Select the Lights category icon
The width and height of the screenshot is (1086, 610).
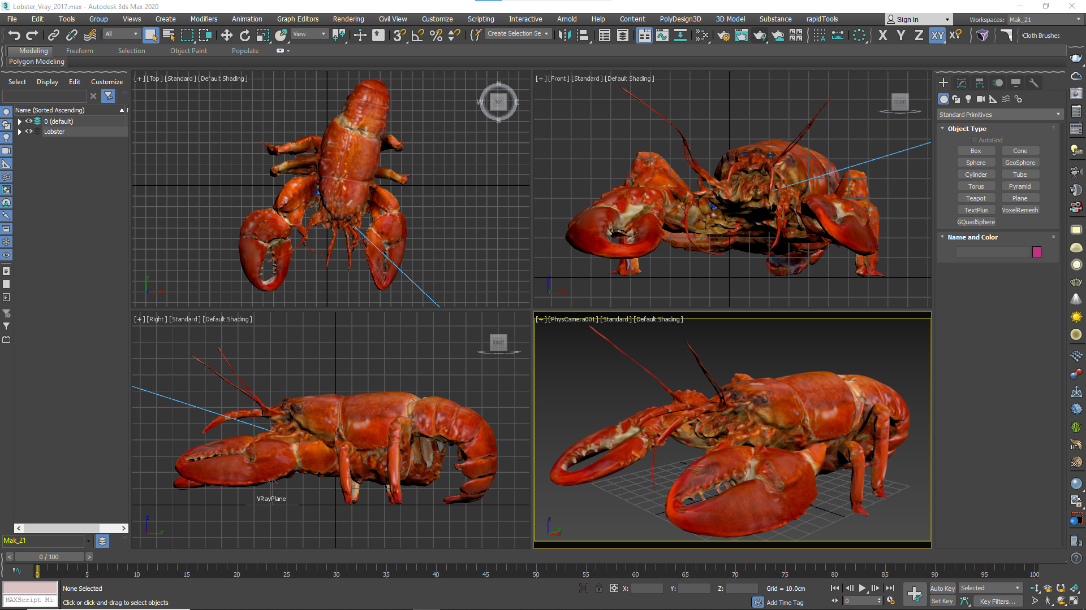(x=968, y=99)
